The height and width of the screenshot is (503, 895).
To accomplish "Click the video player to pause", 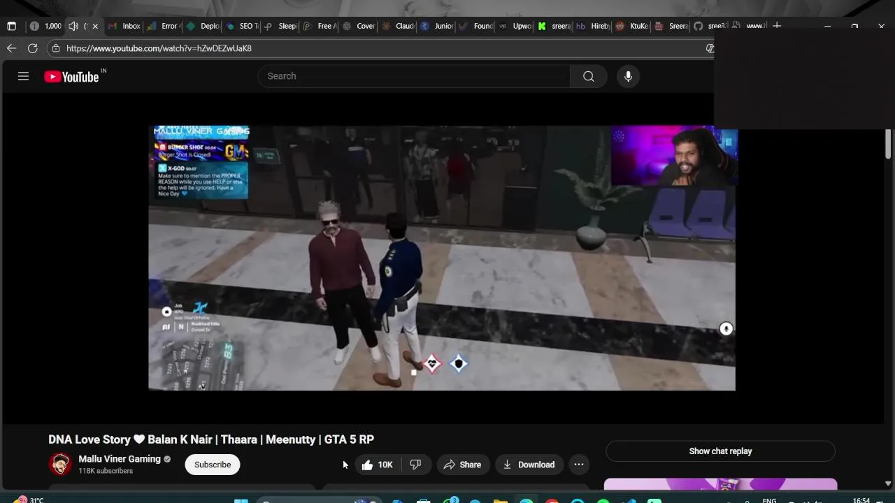I will [442, 258].
